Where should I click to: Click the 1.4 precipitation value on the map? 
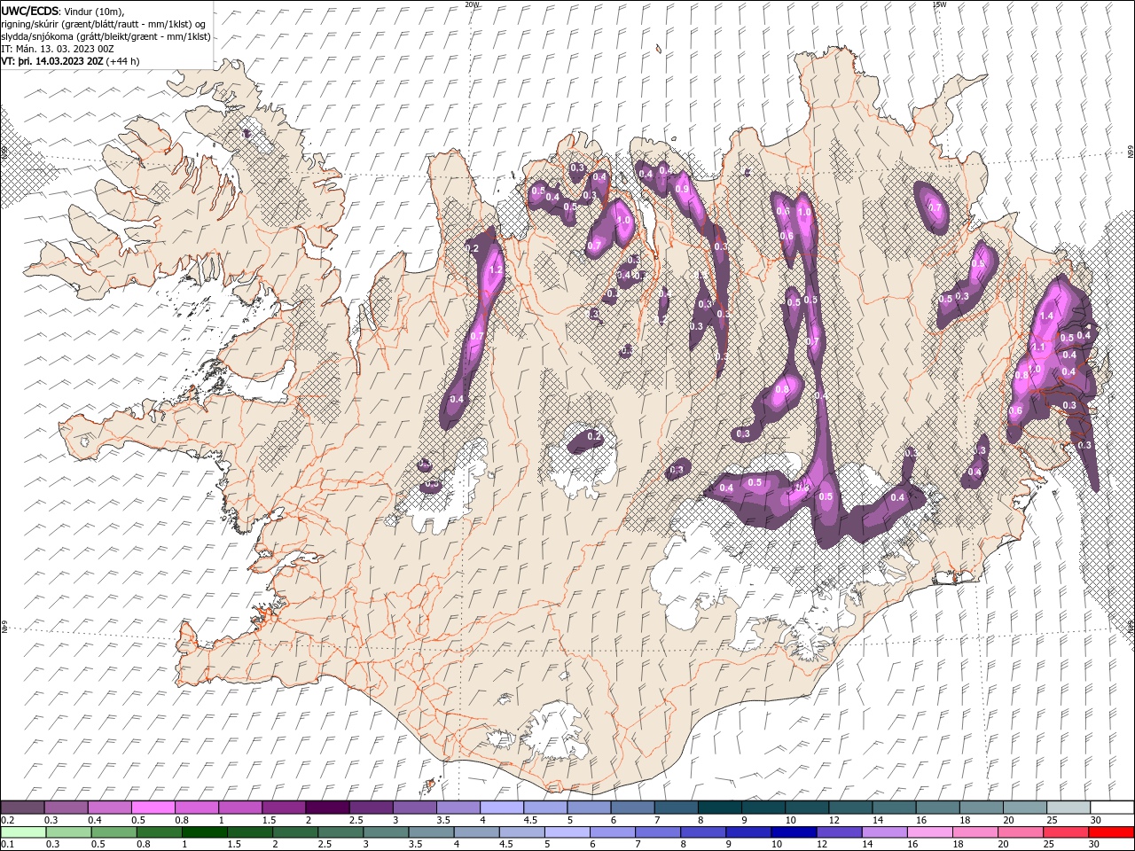[x=1046, y=316]
